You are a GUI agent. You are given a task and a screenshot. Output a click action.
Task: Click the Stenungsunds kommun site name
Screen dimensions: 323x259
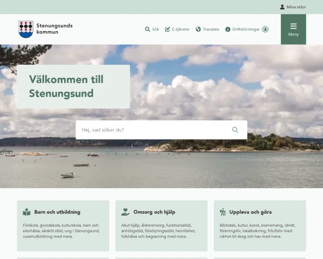click(x=54, y=29)
